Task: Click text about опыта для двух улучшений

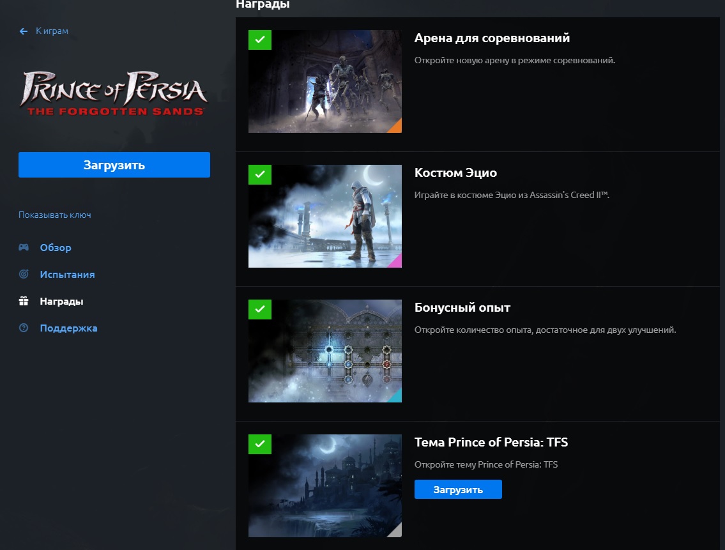Action: 545,330
